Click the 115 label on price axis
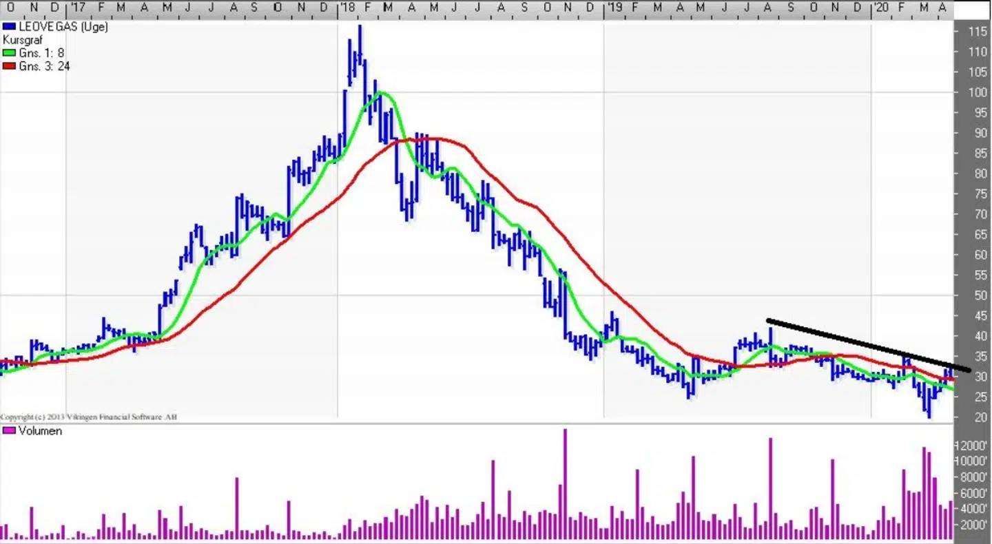Screen dimensions: 992x544 point(978,32)
